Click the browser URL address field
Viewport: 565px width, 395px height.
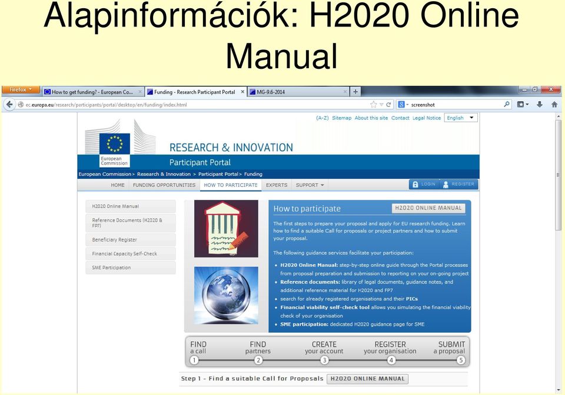click(x=195, y=105)
